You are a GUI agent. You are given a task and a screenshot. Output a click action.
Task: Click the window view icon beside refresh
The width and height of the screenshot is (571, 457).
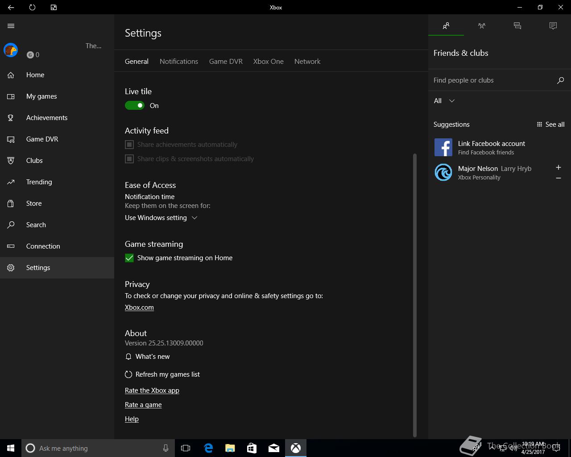tap(54, 7)
